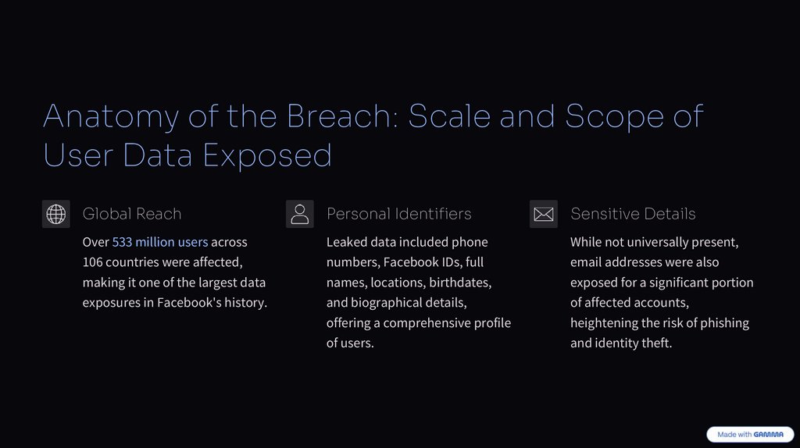800x448 pixels.
Task: Open the "Made with" badge text
Action: (x=734, y=435)
